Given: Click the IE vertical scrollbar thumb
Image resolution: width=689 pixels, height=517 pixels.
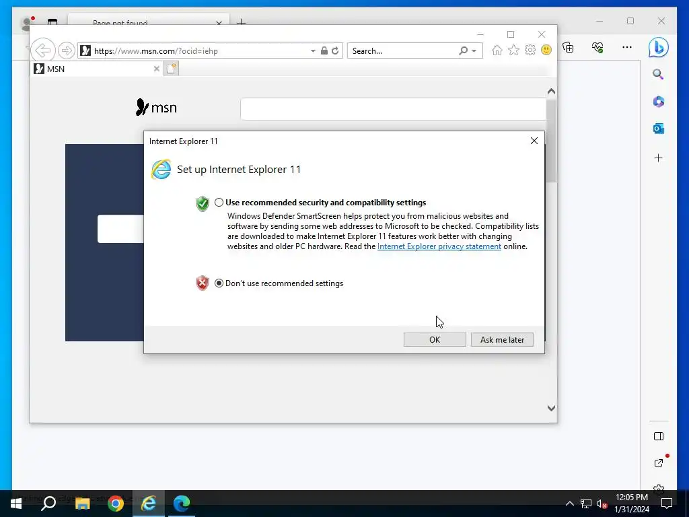Looking at the screenshot, I should pos(551,141).
